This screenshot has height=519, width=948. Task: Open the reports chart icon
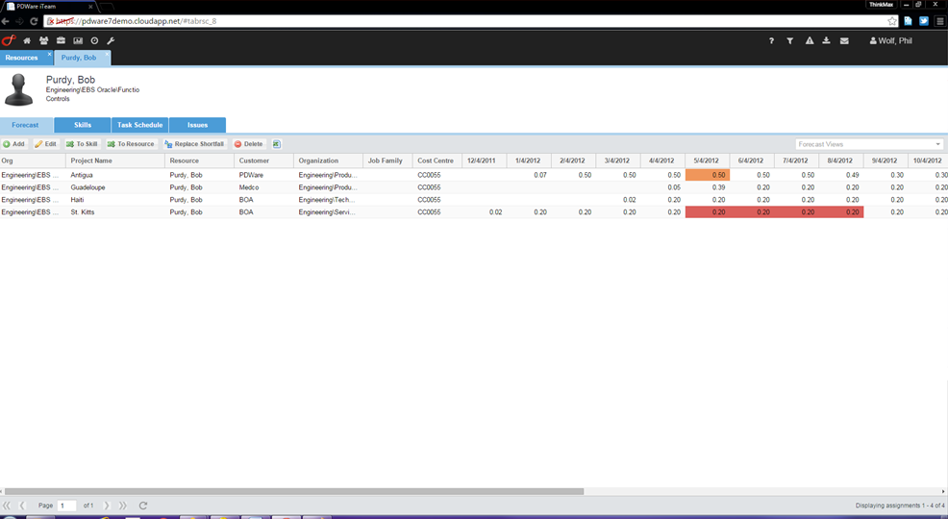78,40
